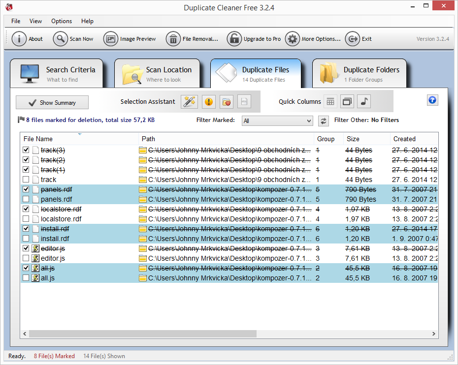Uncheck the marked panels.rdf checkbox
Image resolution: width=458 pixels, height=365 pixels.
coord(26,189)
